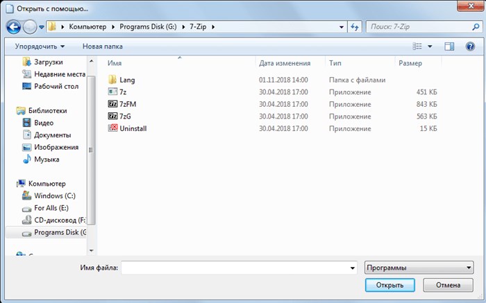Screen dimensions: 486x303
Task: Select the '7z' application icon
Action: [x=112, y=92]
